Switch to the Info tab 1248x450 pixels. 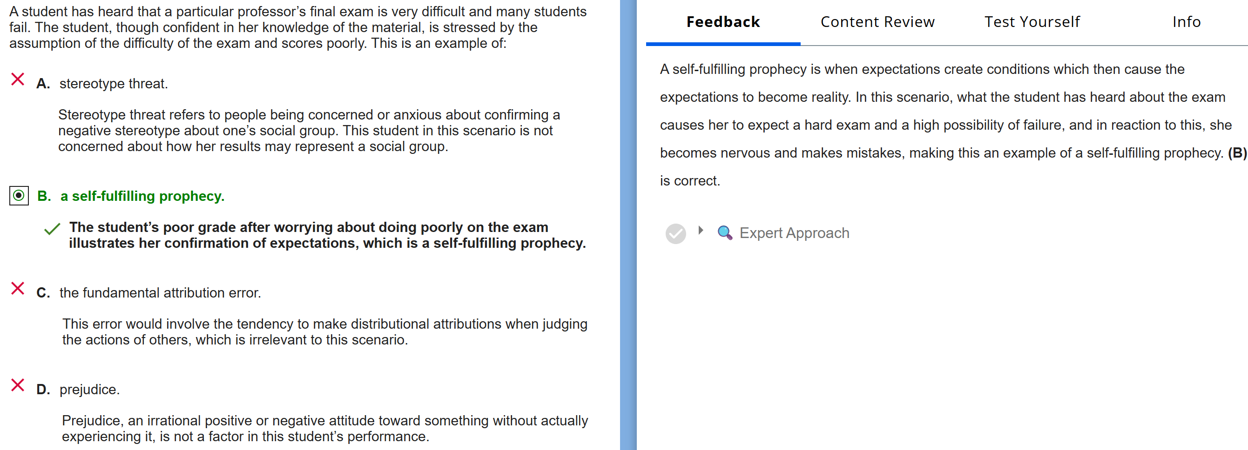1186,22
